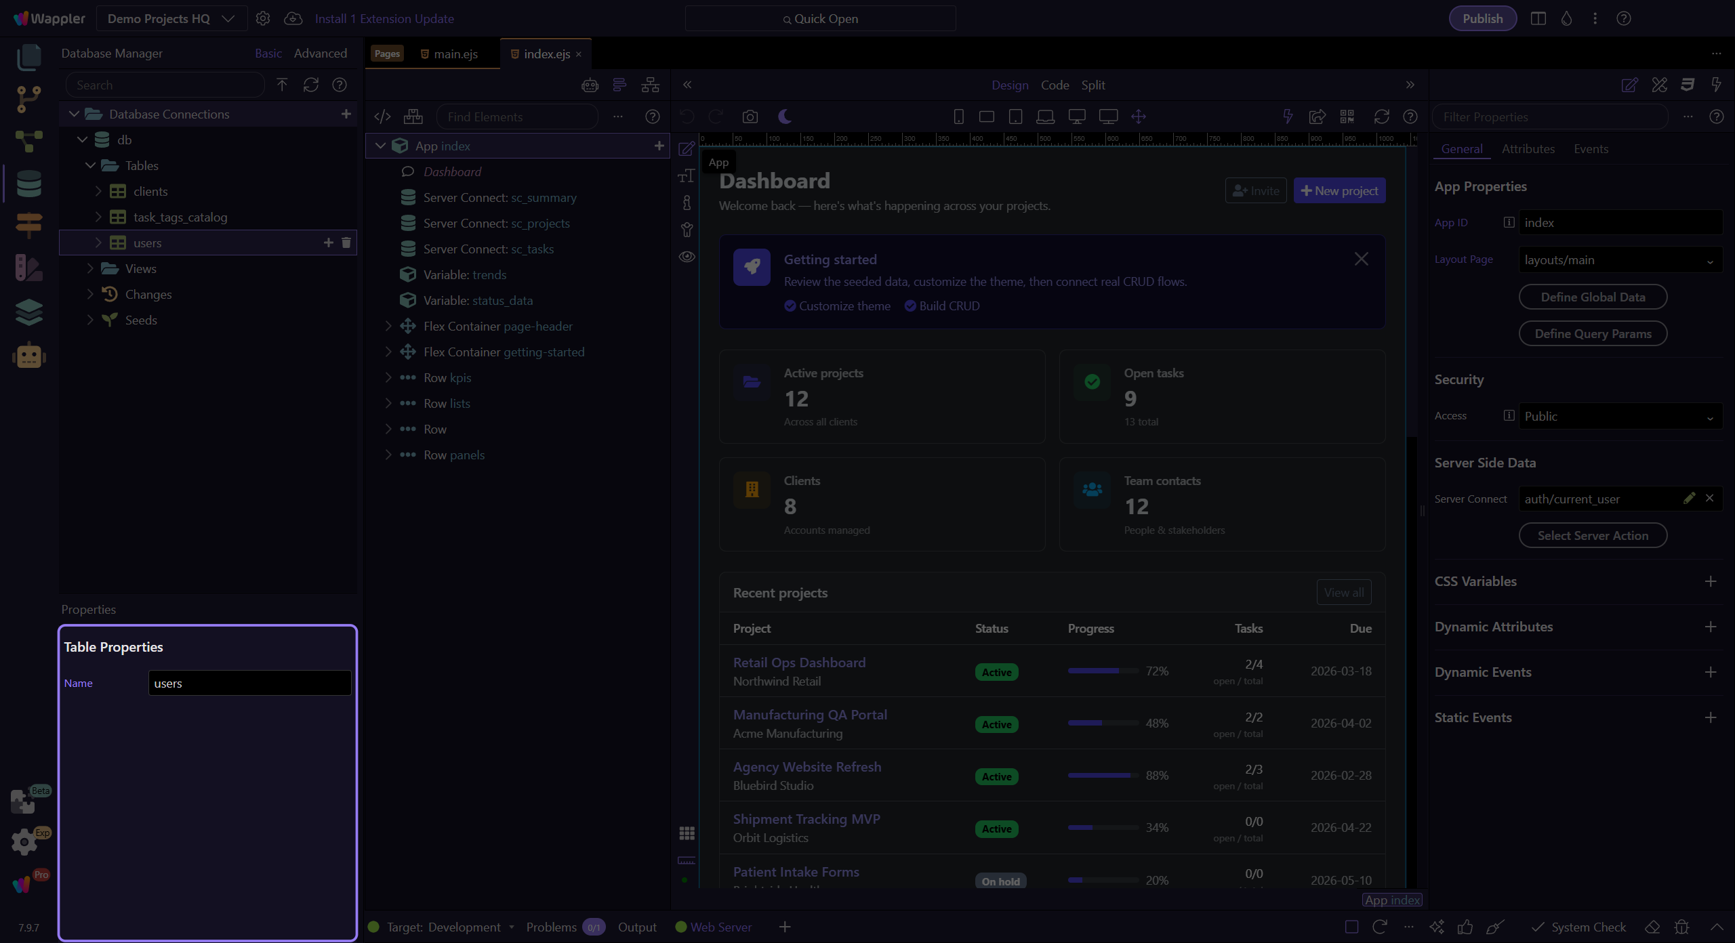Viewport: 1735px width, 943px height.
Task: Toggle the Customize theme checkmark
Action: 790,306
